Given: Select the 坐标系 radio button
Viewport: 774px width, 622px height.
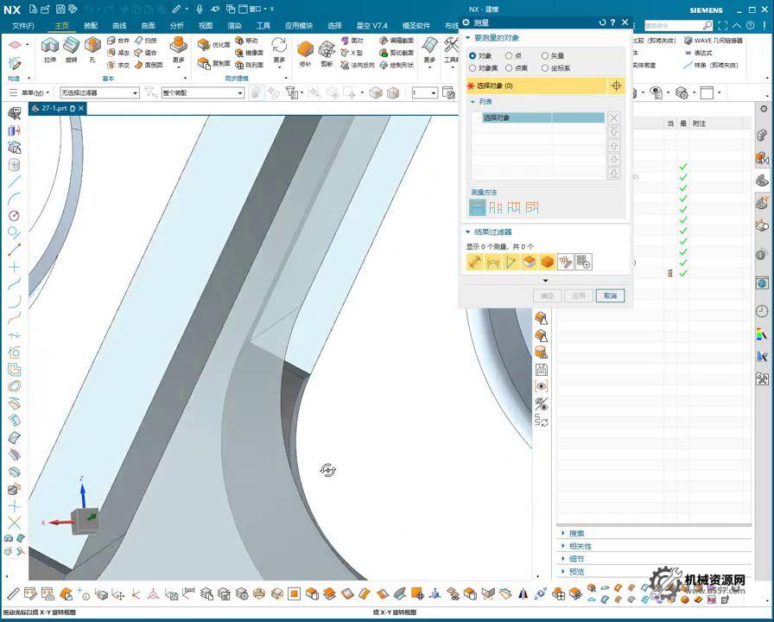Looking at the screenshot, I should 545,67.
